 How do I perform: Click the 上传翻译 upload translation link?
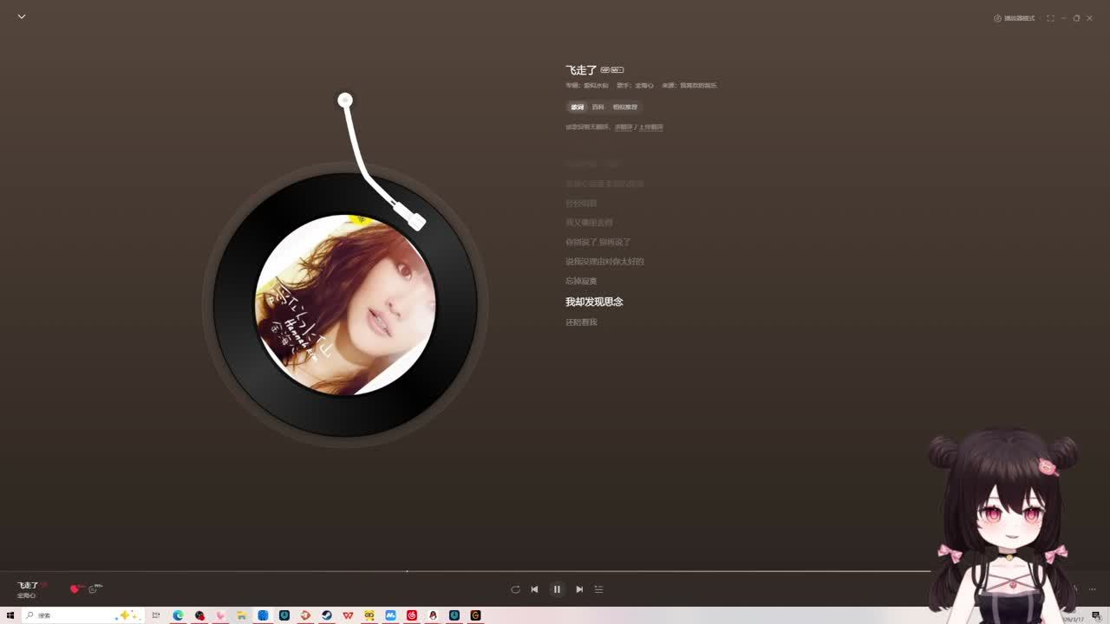point(651,127)
